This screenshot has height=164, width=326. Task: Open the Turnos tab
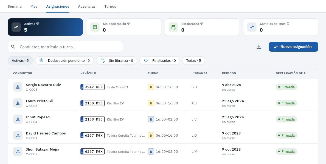(110, 6)
